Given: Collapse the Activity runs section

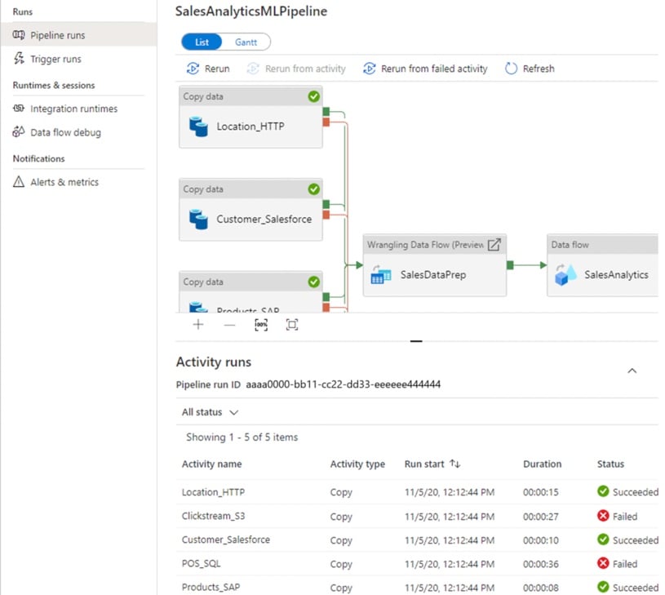Looking at the screenshot, I should (x=632, y=371).
